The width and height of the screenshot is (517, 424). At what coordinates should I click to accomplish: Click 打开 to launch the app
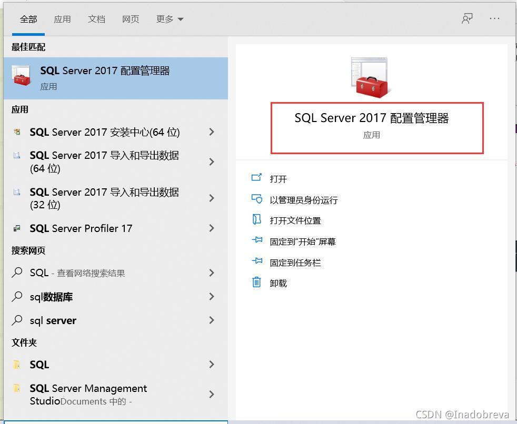click(x=279, y=179)
